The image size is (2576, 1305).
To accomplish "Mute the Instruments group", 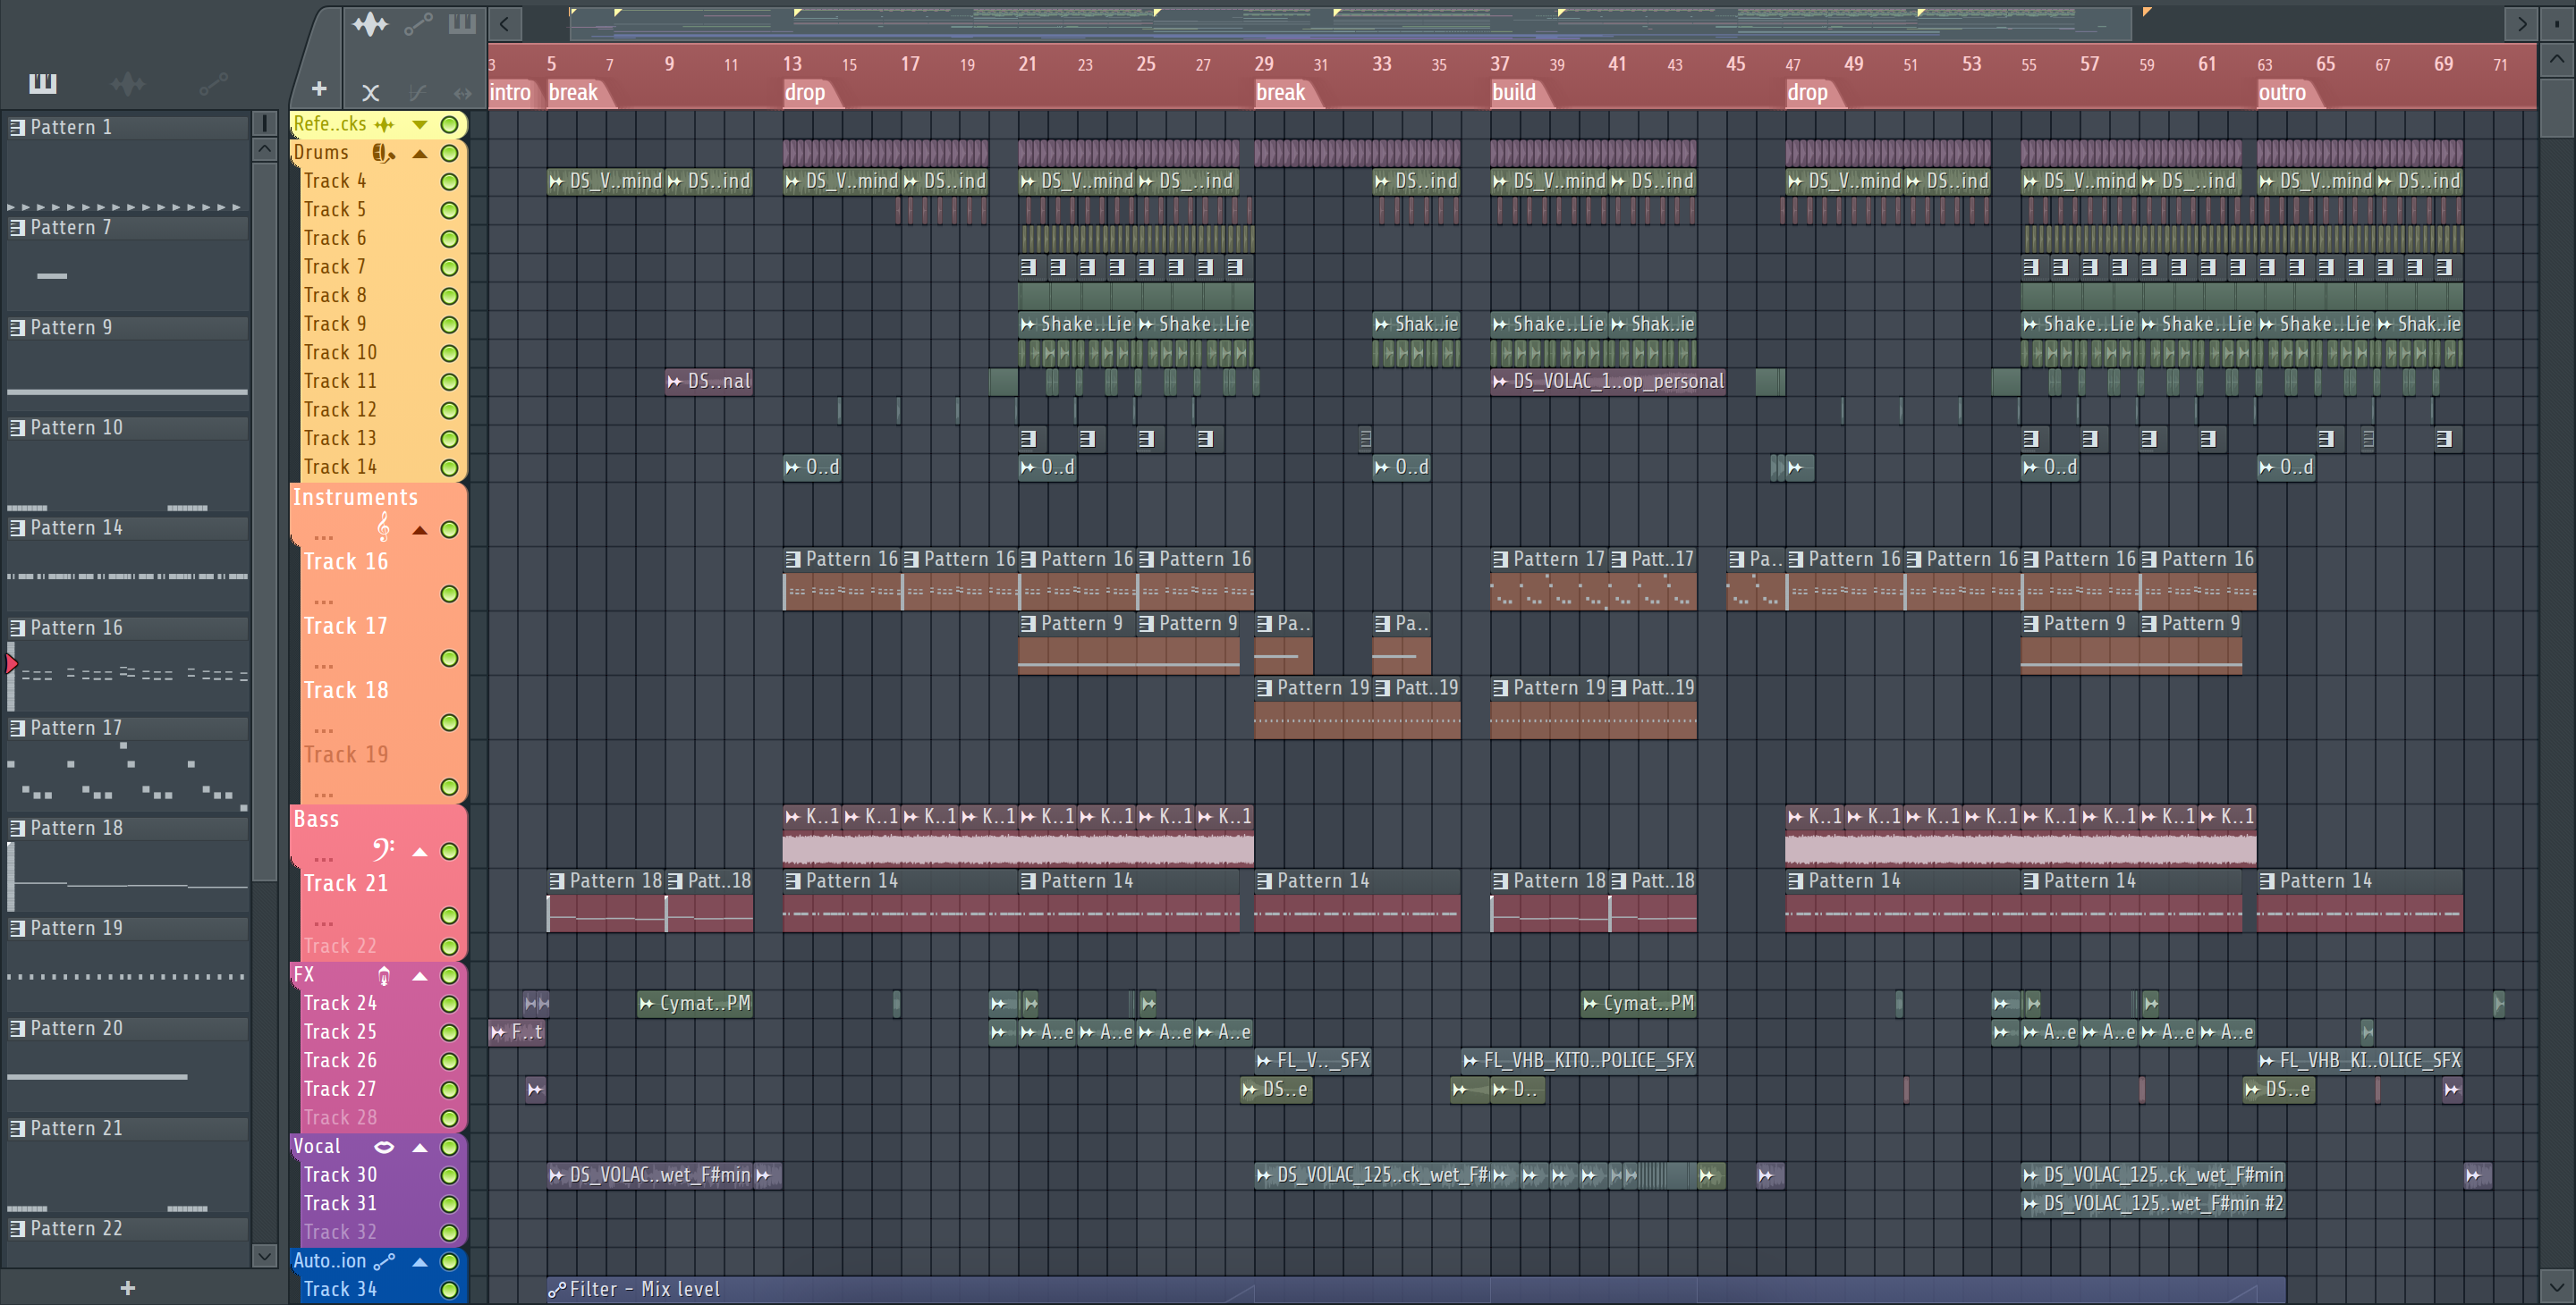I will tap(450, 529).
